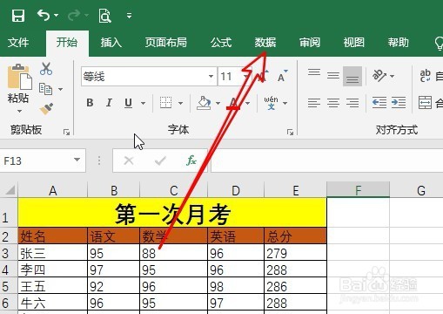Open the Font Color dropdown arrow
The height and width of the screenshot is (314, 443).
pyautogui.click(x=247, y=103)
